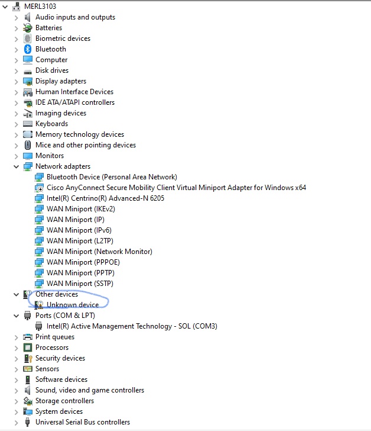Click the Unknown device warning icon
This screenshot has width=371, height=431.
[39, 305]
